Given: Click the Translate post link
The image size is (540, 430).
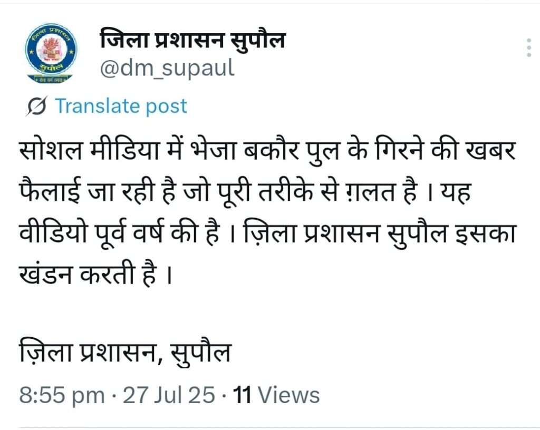Looking at the screenshot, I should pyautogui.click(x=121, y=106).
